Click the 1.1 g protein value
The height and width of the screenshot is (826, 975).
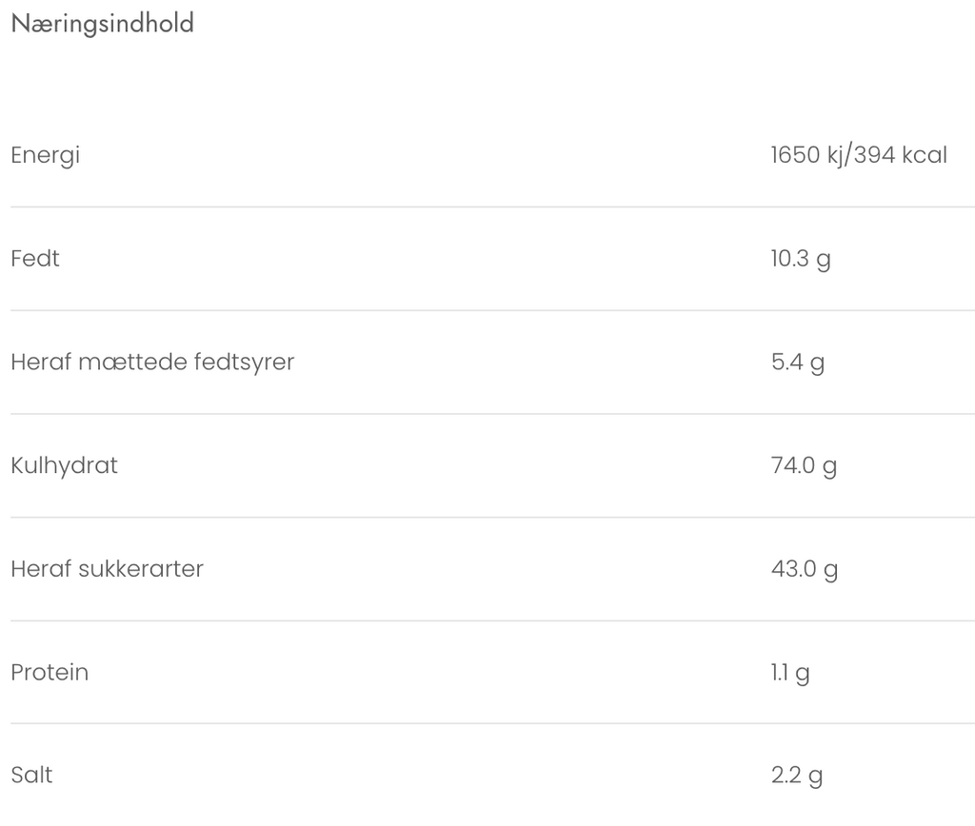(790, 673)
